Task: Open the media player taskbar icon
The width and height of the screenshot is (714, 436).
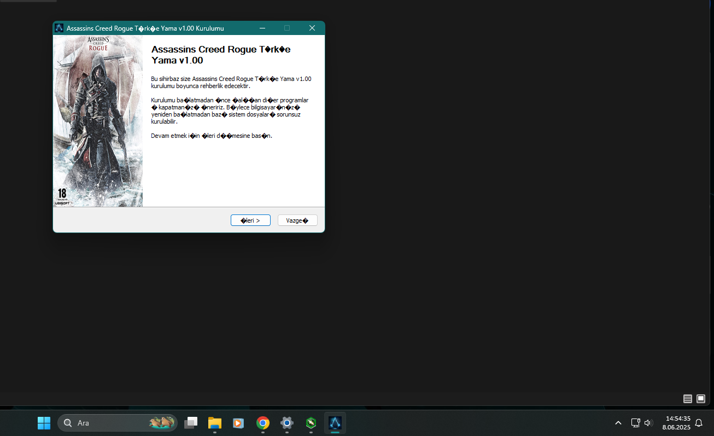Action: [239, 423]
